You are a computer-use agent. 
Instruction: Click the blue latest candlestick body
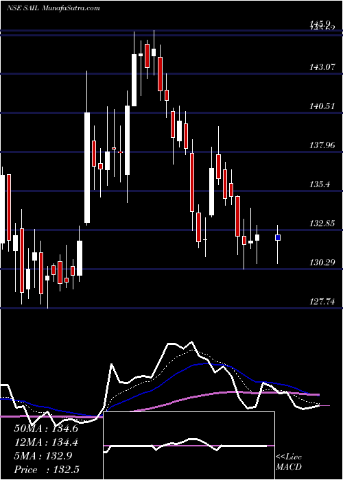coord(278,237)
